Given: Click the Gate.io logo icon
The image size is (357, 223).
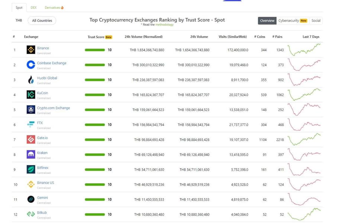Looking at the screenshot, I should (31, 139).
